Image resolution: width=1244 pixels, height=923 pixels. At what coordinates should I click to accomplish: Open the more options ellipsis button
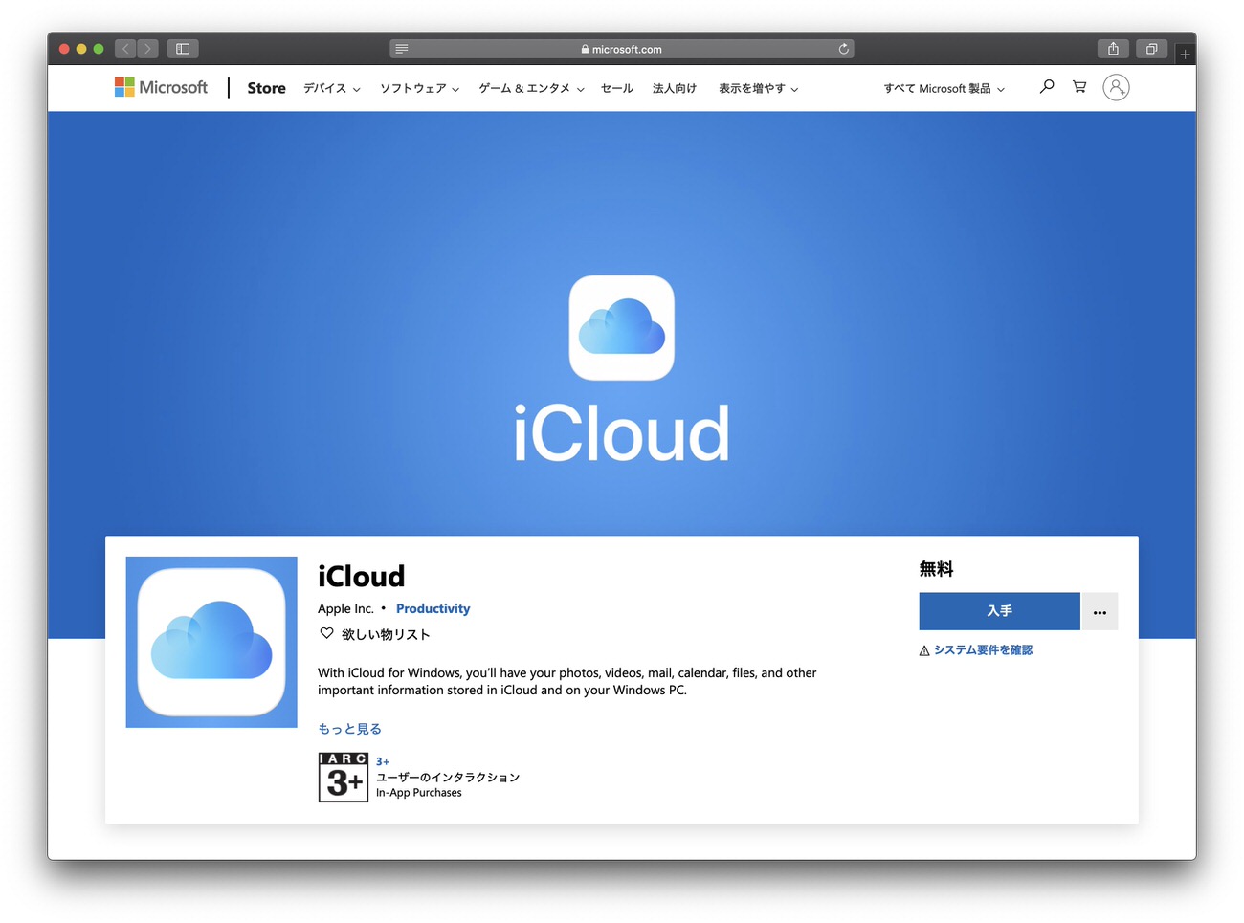[1100, 611]
